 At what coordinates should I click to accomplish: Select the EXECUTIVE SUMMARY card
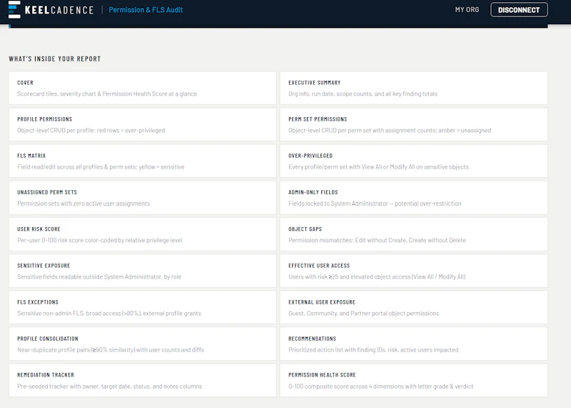(414, 88)
